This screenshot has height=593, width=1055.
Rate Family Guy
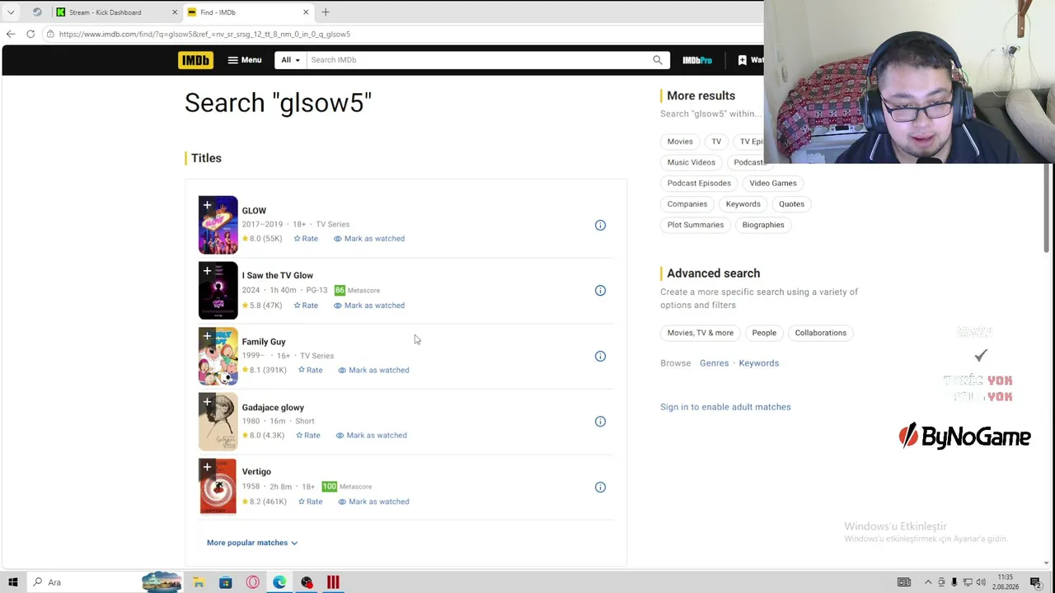tap(310, 370)
